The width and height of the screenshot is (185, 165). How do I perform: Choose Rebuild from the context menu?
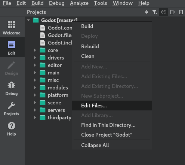click(112, 46)
